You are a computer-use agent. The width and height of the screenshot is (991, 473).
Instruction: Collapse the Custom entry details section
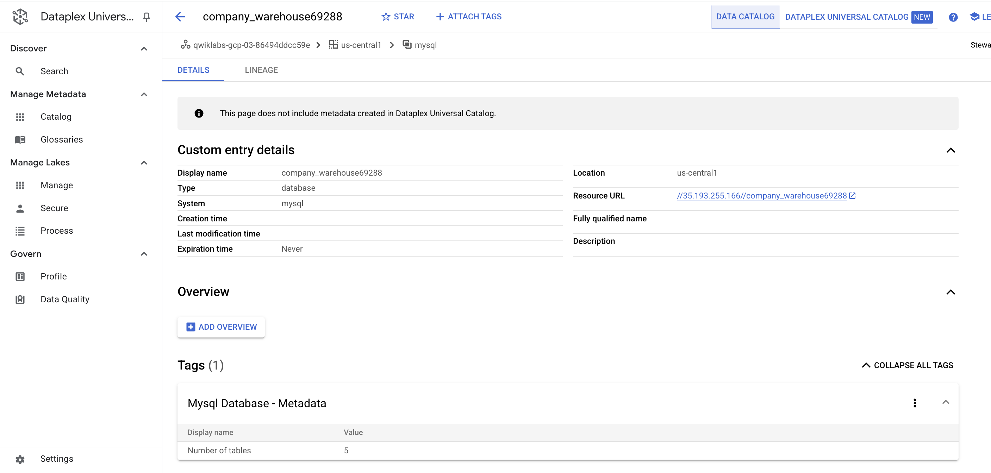click(950, 150)
